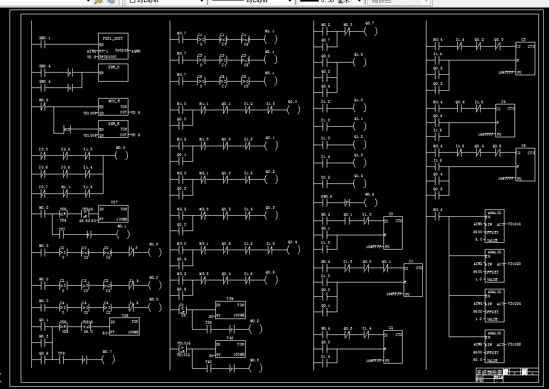Click the VD1016 analog output label
Viewport: 549px width, 389px height.
pyautogui.click(x=514, y=224)
